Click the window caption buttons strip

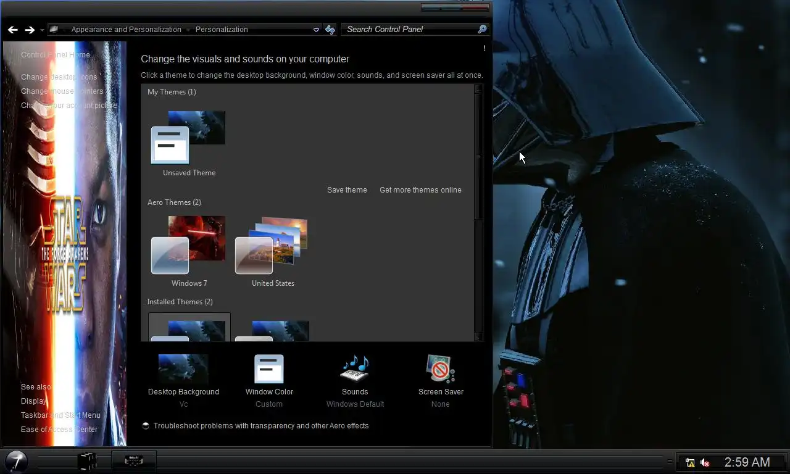pyautogui.click(x=455, y=7)
